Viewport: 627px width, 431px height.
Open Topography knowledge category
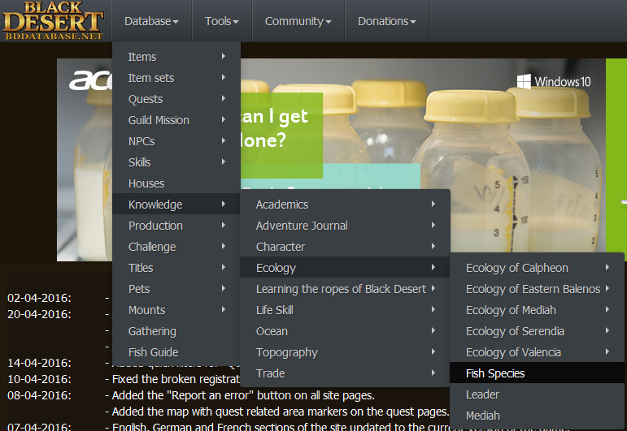[x=345, y=352]
